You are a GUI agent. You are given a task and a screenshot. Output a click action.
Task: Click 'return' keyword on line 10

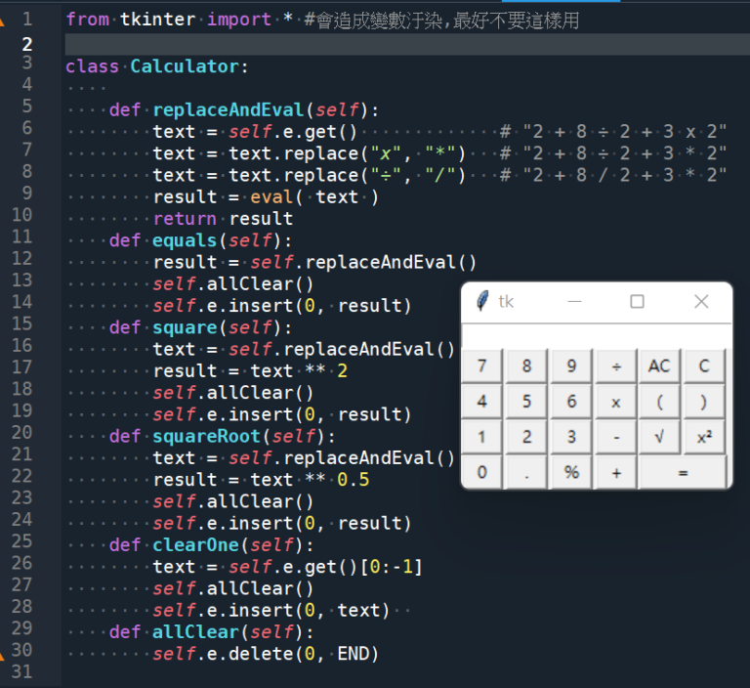185,219
